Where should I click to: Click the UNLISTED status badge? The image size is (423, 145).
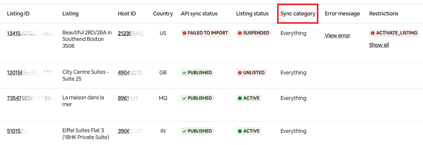pyautogui.click(x=251, y=72)
